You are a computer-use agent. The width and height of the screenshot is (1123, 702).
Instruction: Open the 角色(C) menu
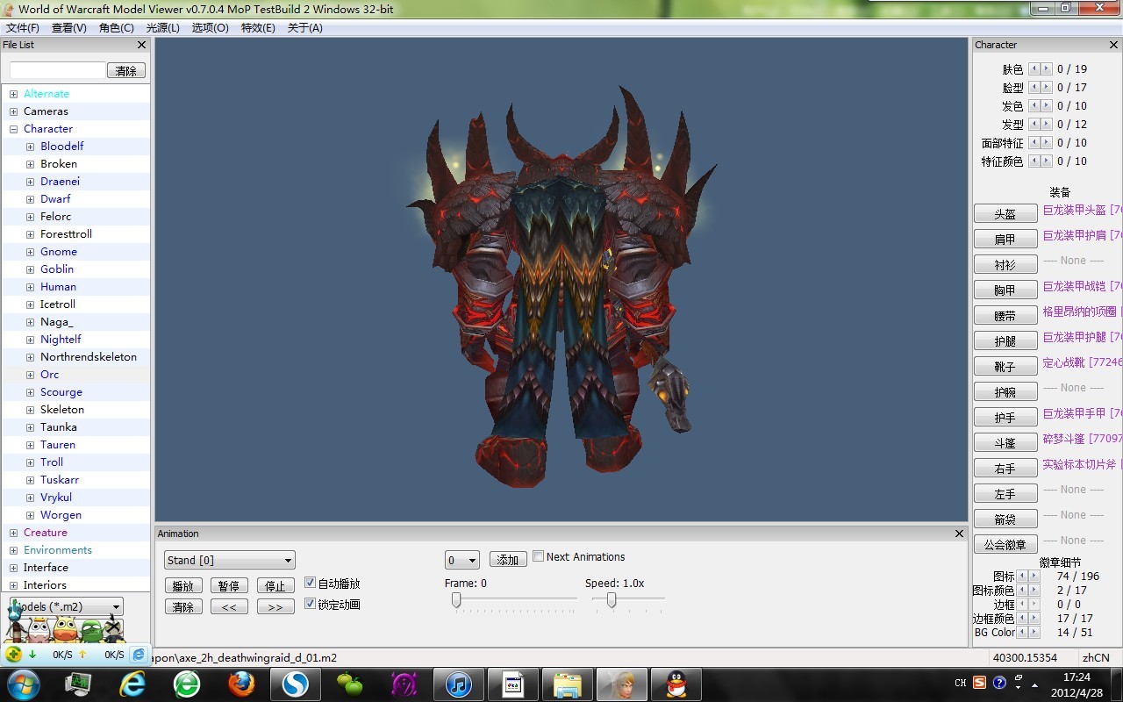[x=117, y=27]
